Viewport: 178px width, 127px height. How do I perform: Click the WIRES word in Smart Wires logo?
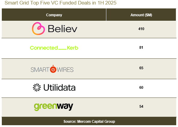coord(65,70)
